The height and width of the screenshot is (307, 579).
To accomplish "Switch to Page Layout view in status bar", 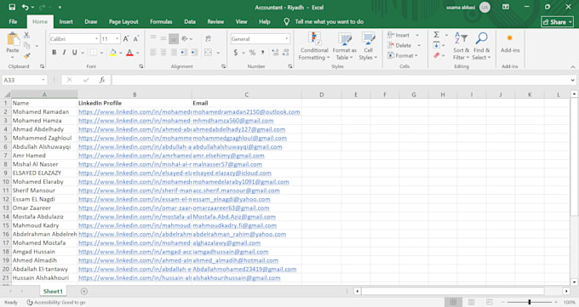I will point(471,302).
